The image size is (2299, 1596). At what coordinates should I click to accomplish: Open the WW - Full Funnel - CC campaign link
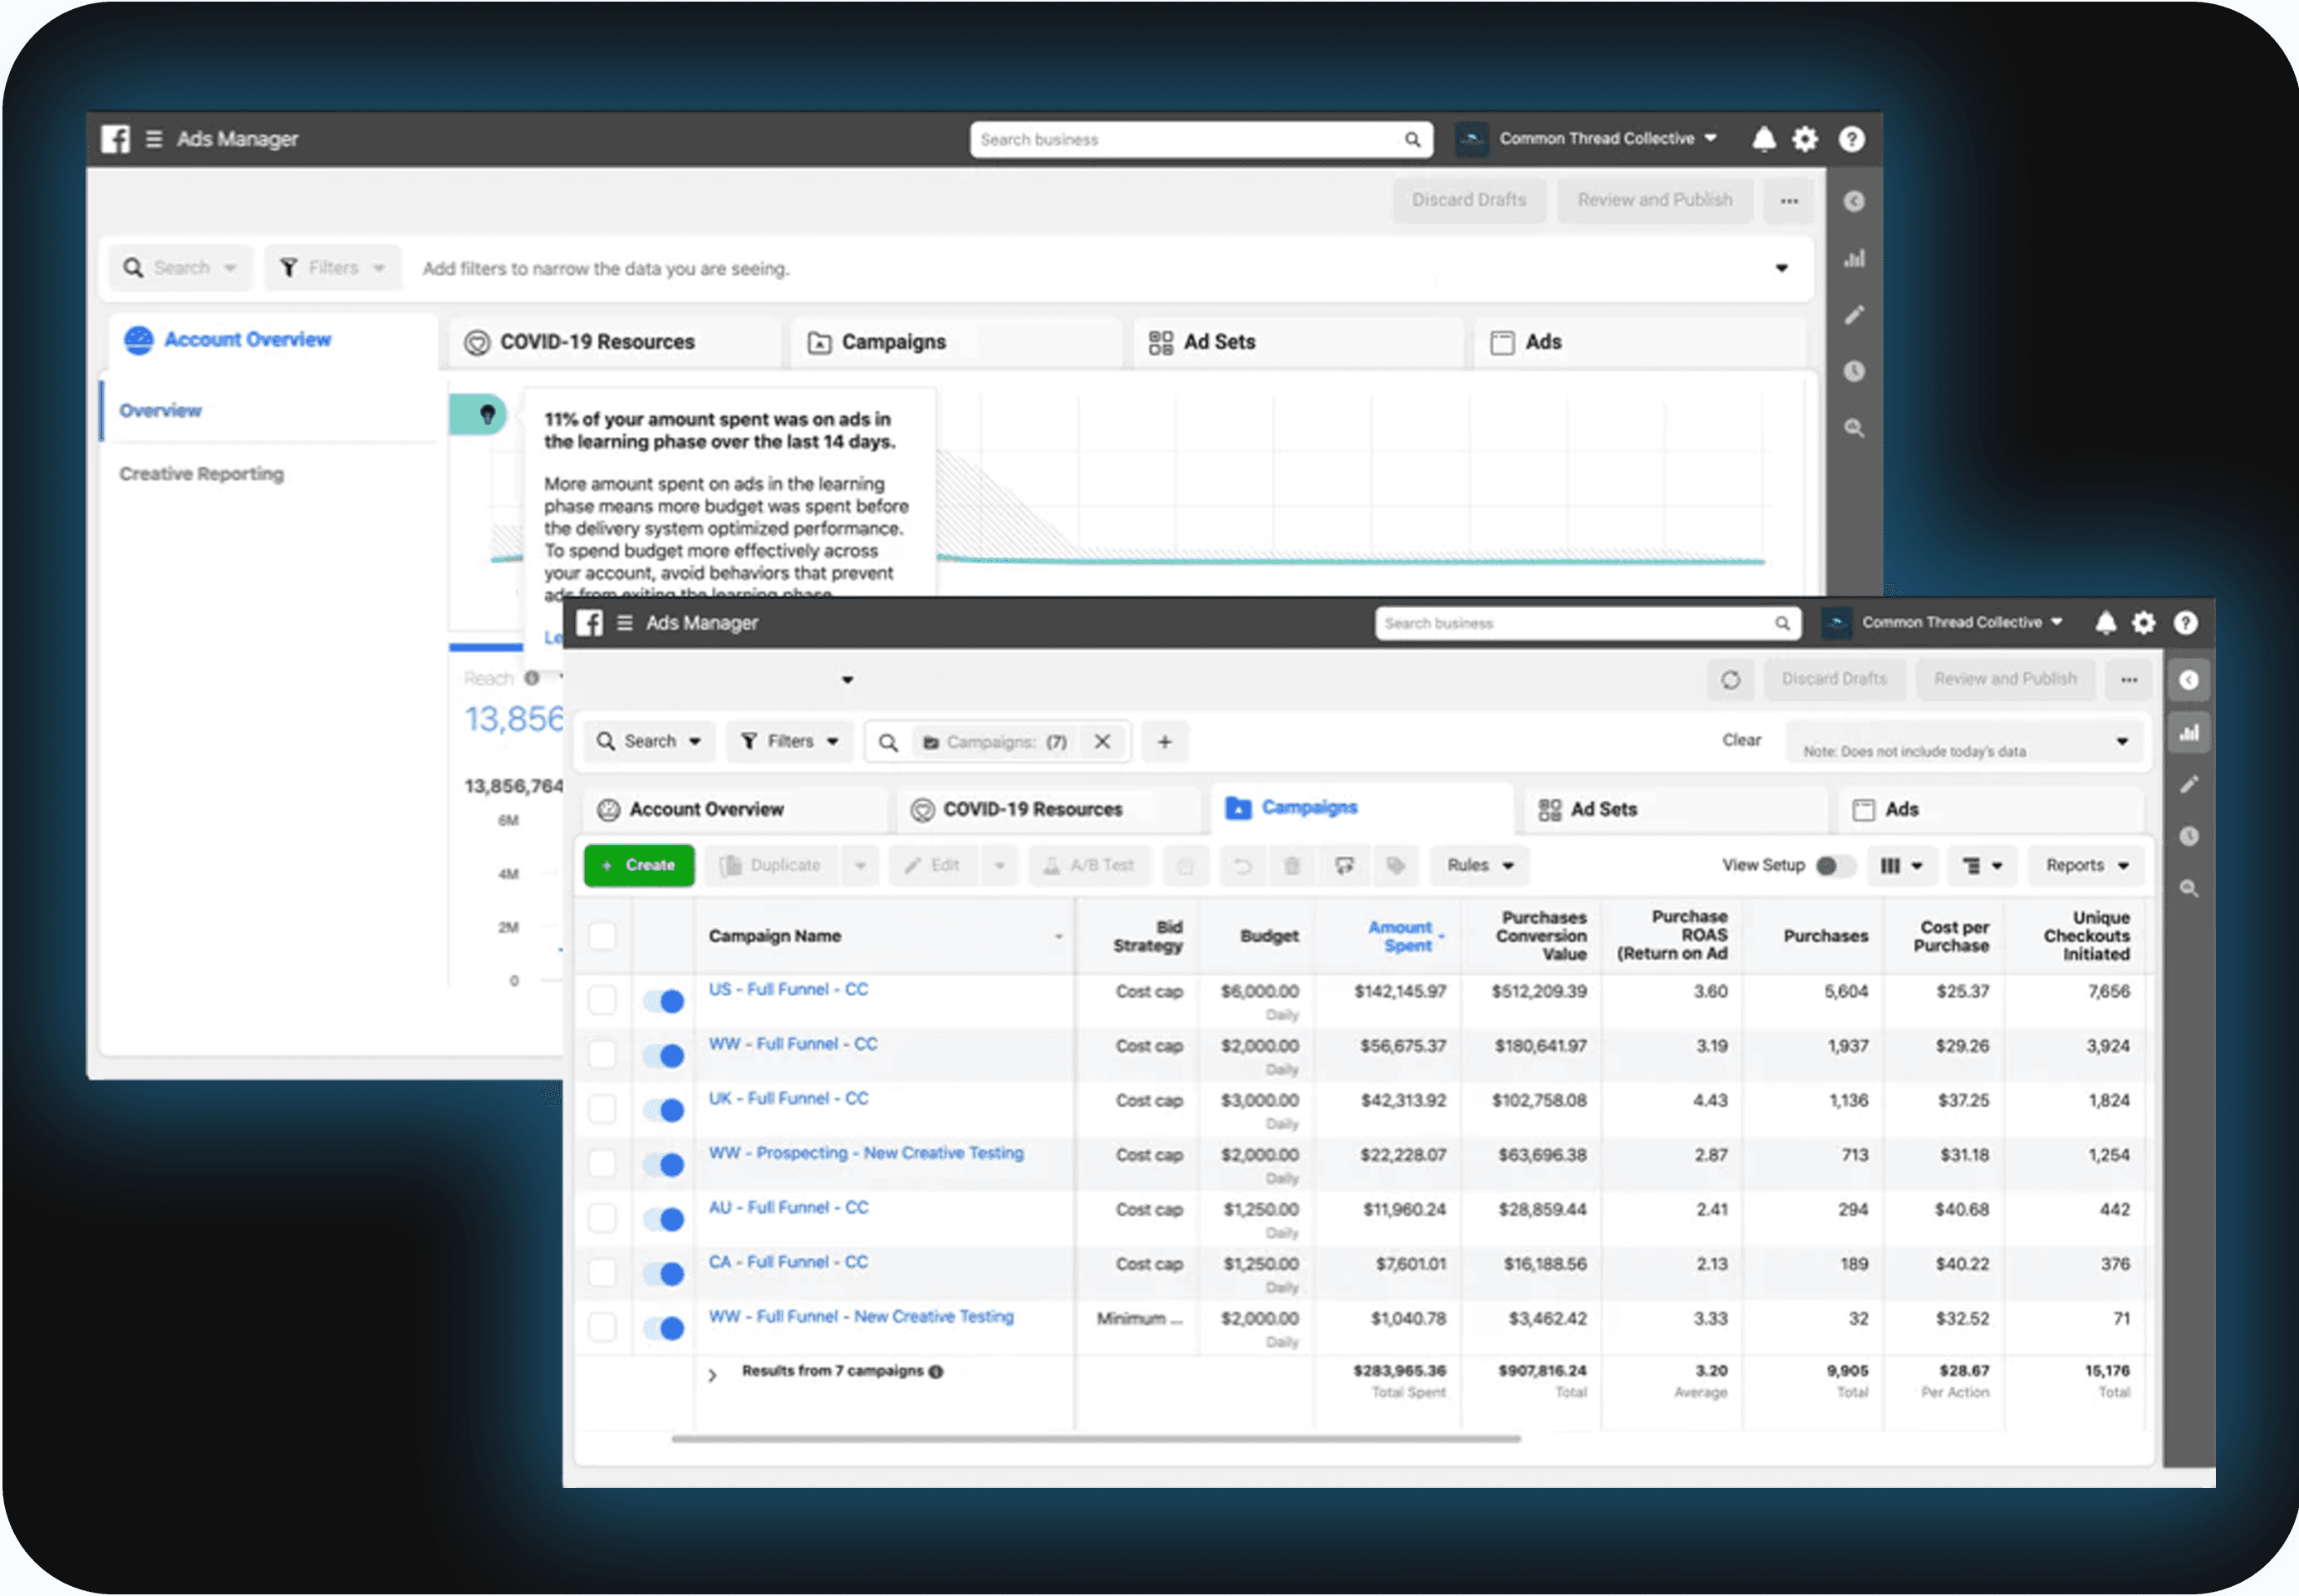793,1045
